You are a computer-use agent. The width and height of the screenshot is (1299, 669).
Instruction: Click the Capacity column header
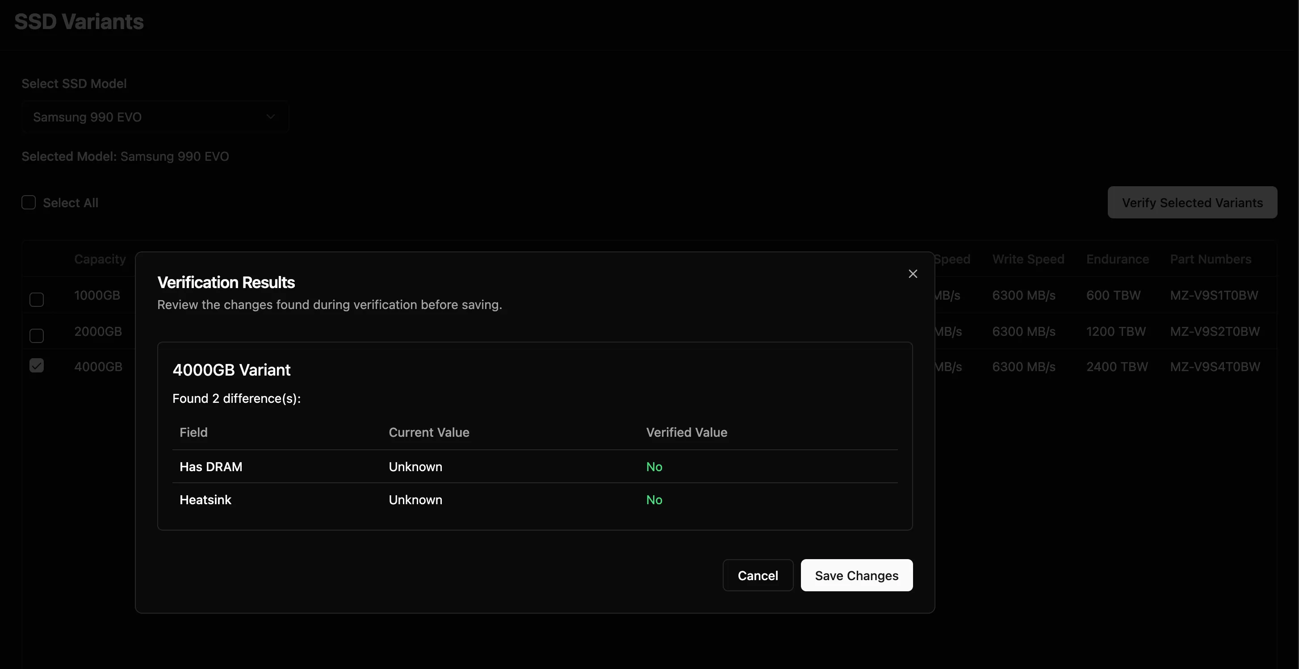[100, 259]
